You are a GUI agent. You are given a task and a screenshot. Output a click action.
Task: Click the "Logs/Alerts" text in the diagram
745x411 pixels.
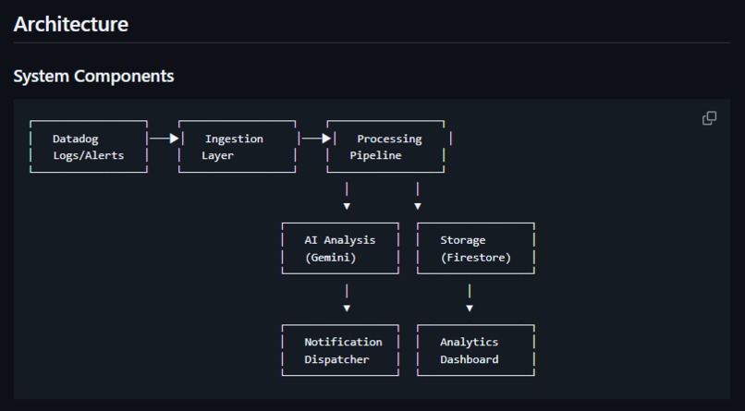88,156
